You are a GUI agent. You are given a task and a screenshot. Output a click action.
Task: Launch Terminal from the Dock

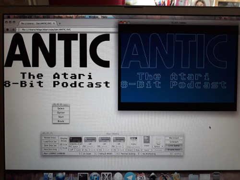pos(83,177)
